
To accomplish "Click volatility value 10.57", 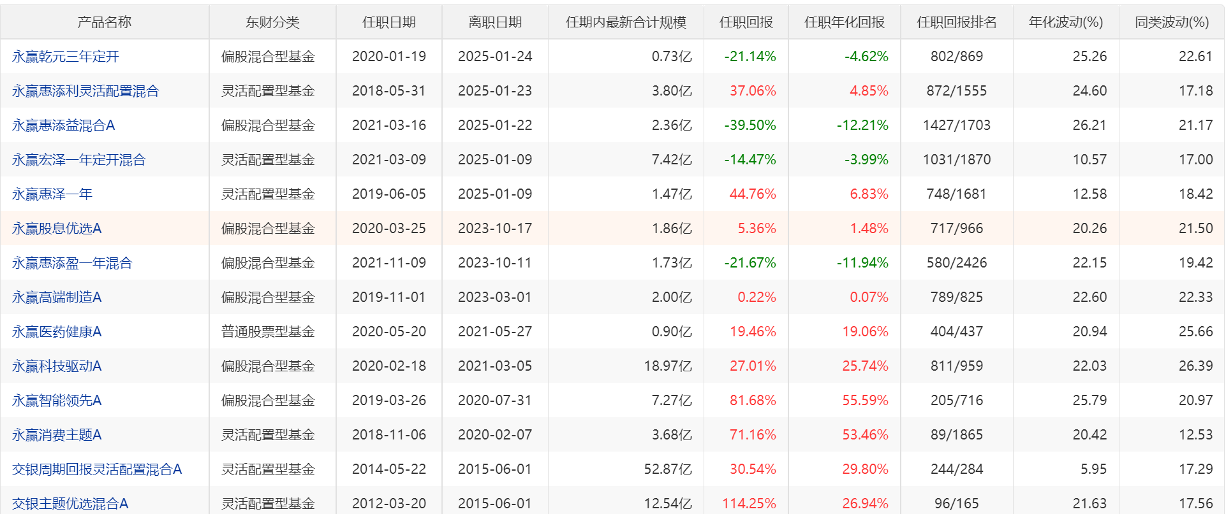I will click(x=1089, y=160).
